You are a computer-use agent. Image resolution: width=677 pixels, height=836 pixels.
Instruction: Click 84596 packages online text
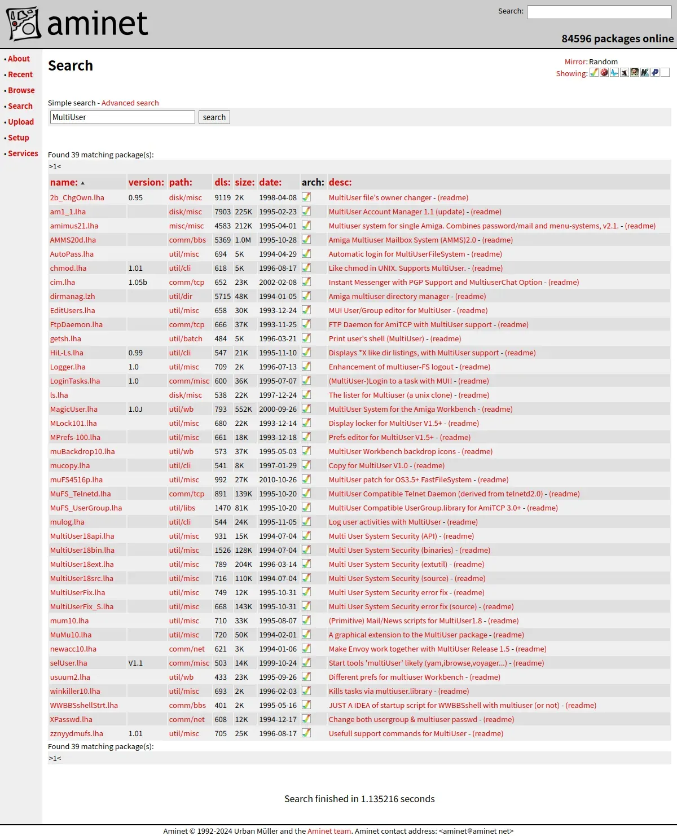(x=618, y=38)
